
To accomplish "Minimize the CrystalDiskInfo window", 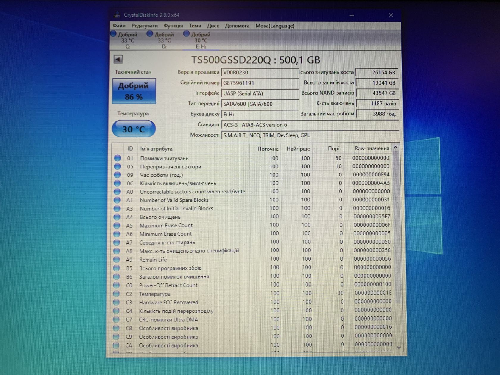I will [352, 15].
